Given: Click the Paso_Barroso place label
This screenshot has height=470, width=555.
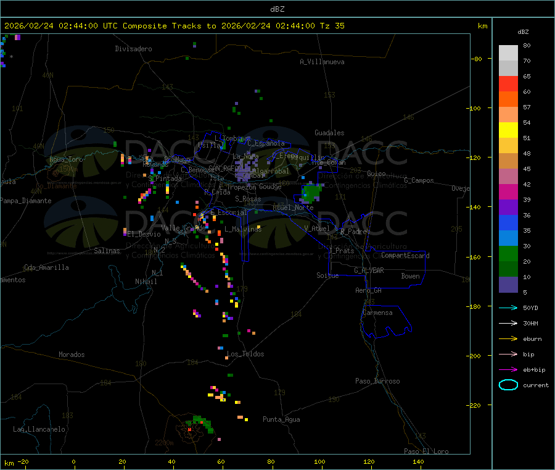Looking at the screenshot, I should tap(377, 381).
